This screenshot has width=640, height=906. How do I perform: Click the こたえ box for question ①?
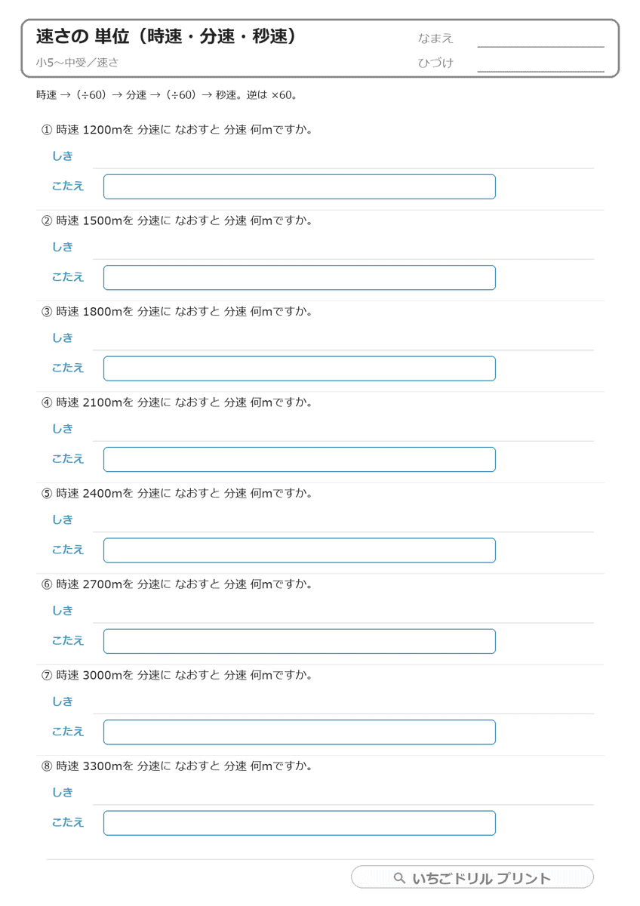(300, 186)
